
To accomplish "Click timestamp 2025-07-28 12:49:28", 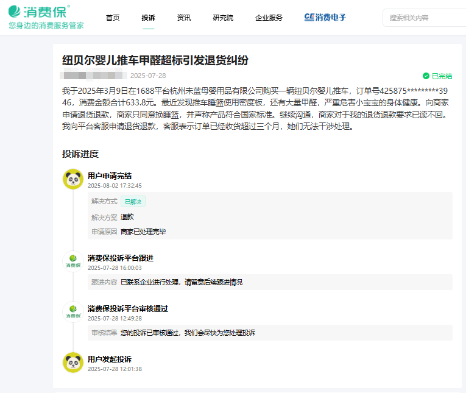I will coord(115,319).
